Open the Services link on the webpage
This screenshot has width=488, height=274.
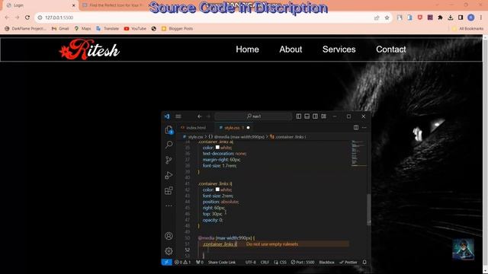[x=339, y=49]
